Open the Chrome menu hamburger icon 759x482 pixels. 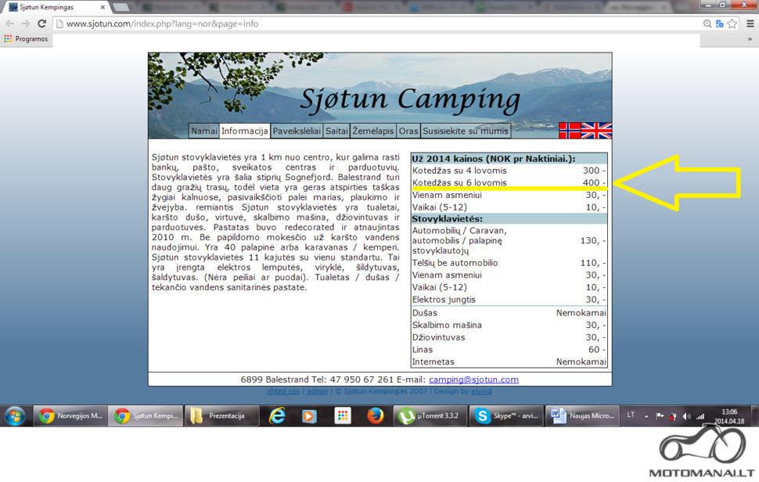point(750,23)
